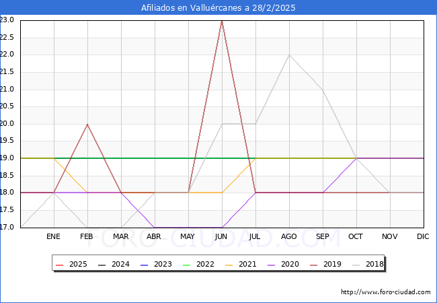This screenshot has height=303, width=437.
Task: Click the OCT month axis label
Action: tap(356, 236)
